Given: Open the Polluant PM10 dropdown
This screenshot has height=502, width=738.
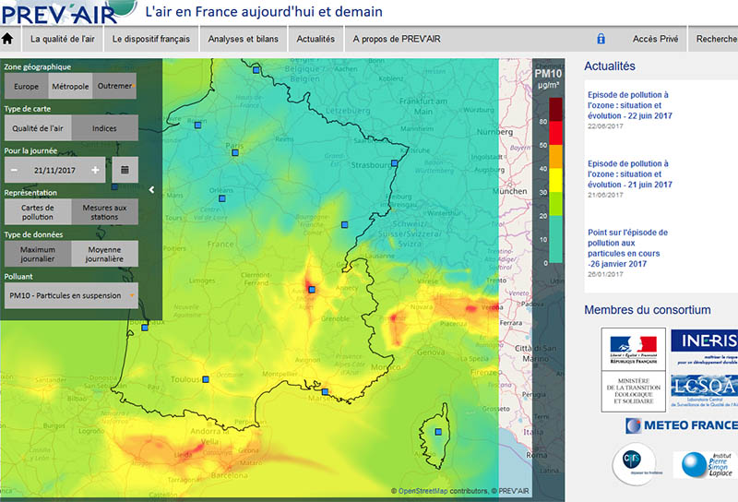Looking at the screenshot, I should click(72, 295).
